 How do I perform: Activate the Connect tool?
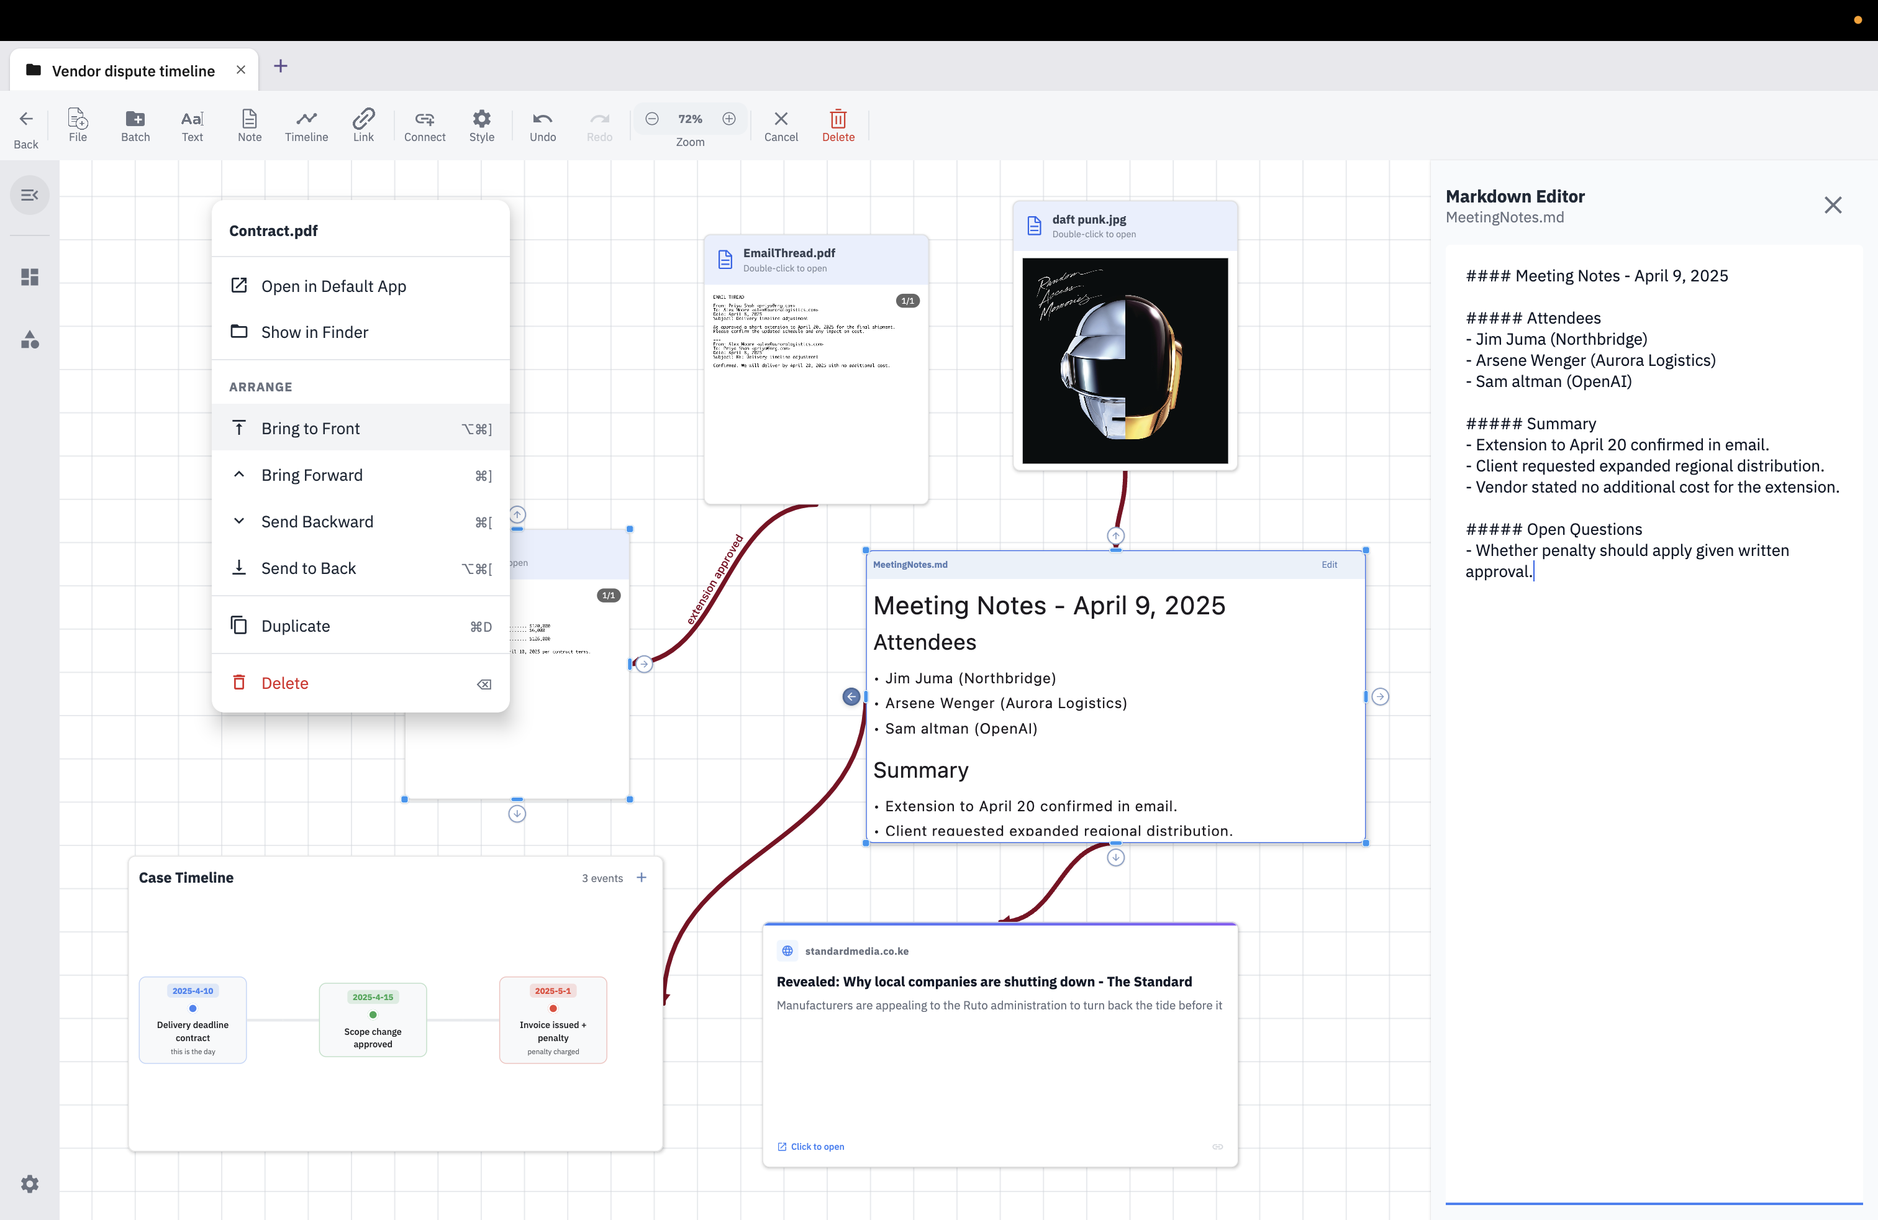tap(424, 125)
